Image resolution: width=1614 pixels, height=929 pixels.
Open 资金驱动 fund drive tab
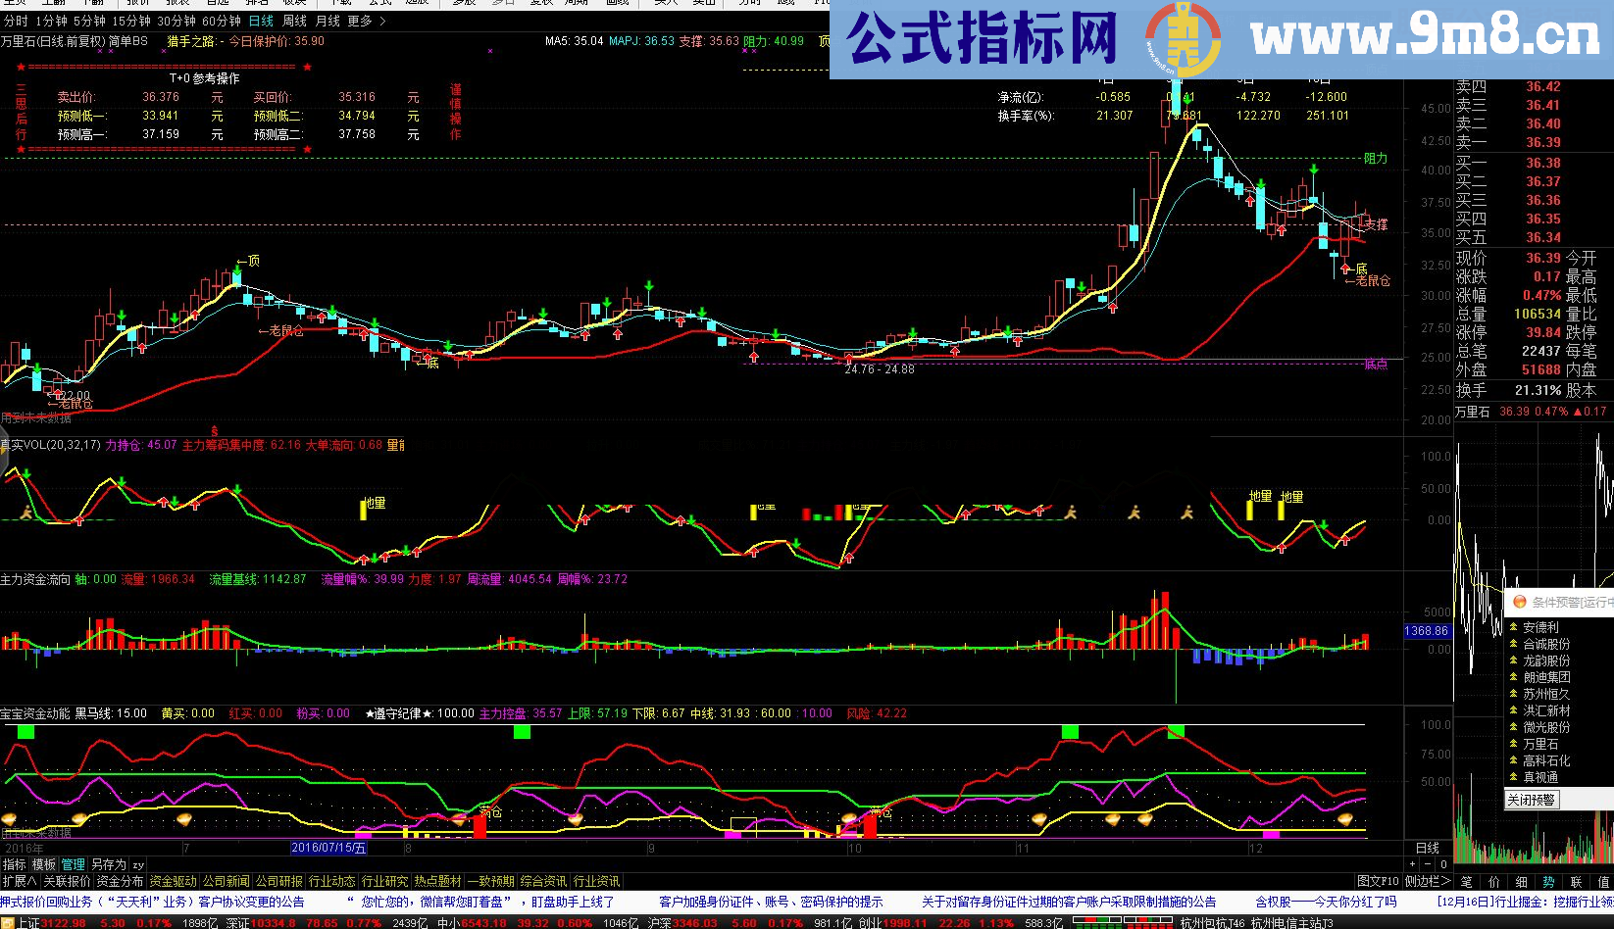pyautogui.click(x=174, y=881)
